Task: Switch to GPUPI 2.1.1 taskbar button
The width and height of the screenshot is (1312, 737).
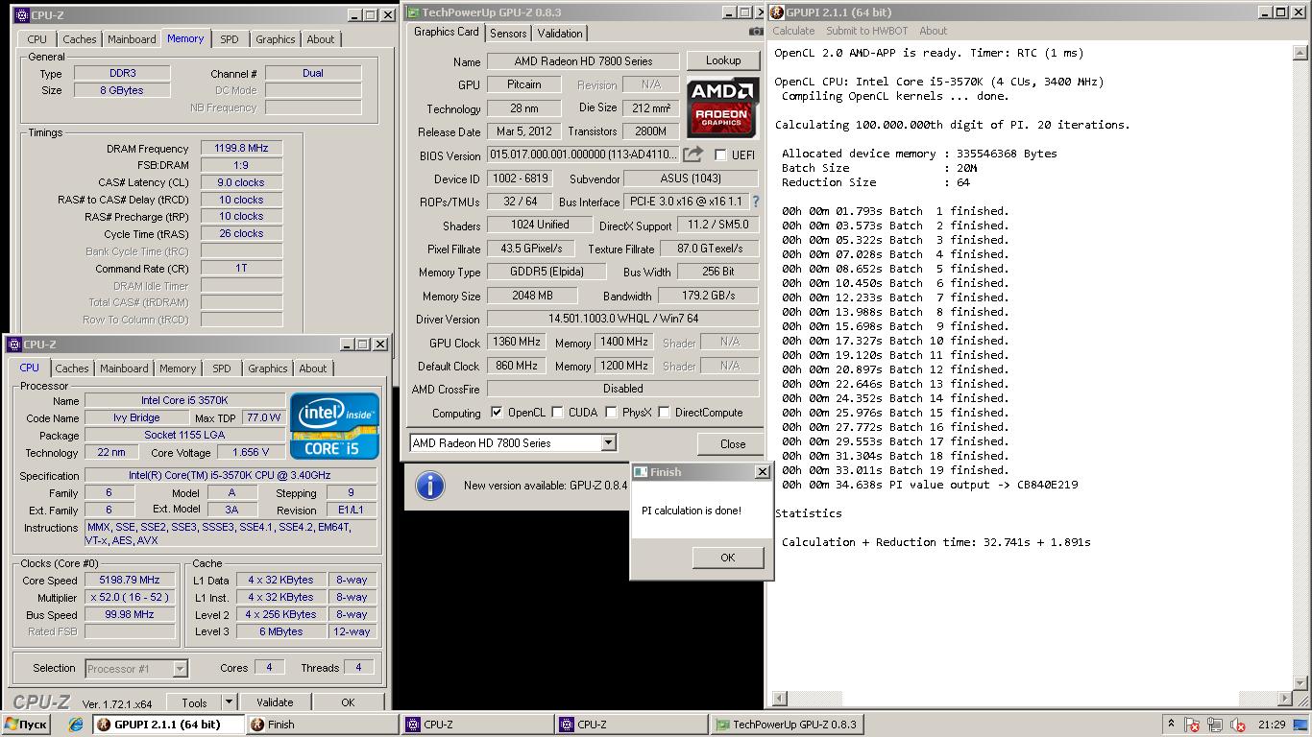Action: [x=167, y=725]
